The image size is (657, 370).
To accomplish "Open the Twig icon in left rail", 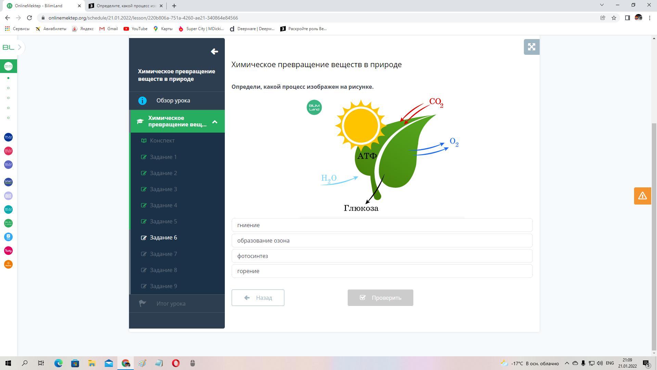I will tap(8, 251).
